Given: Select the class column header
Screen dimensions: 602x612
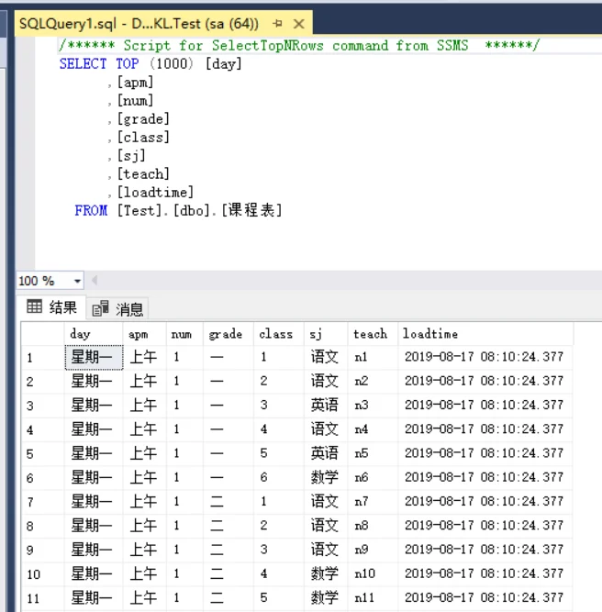Looking at the screenshot, I should coord(279,334).
